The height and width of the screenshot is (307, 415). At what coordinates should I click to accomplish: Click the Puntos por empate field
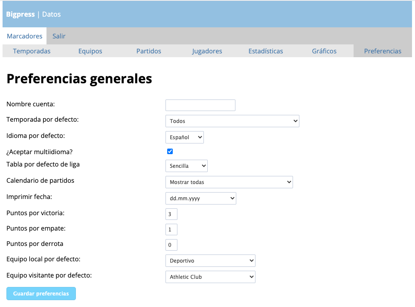[171, 229]
